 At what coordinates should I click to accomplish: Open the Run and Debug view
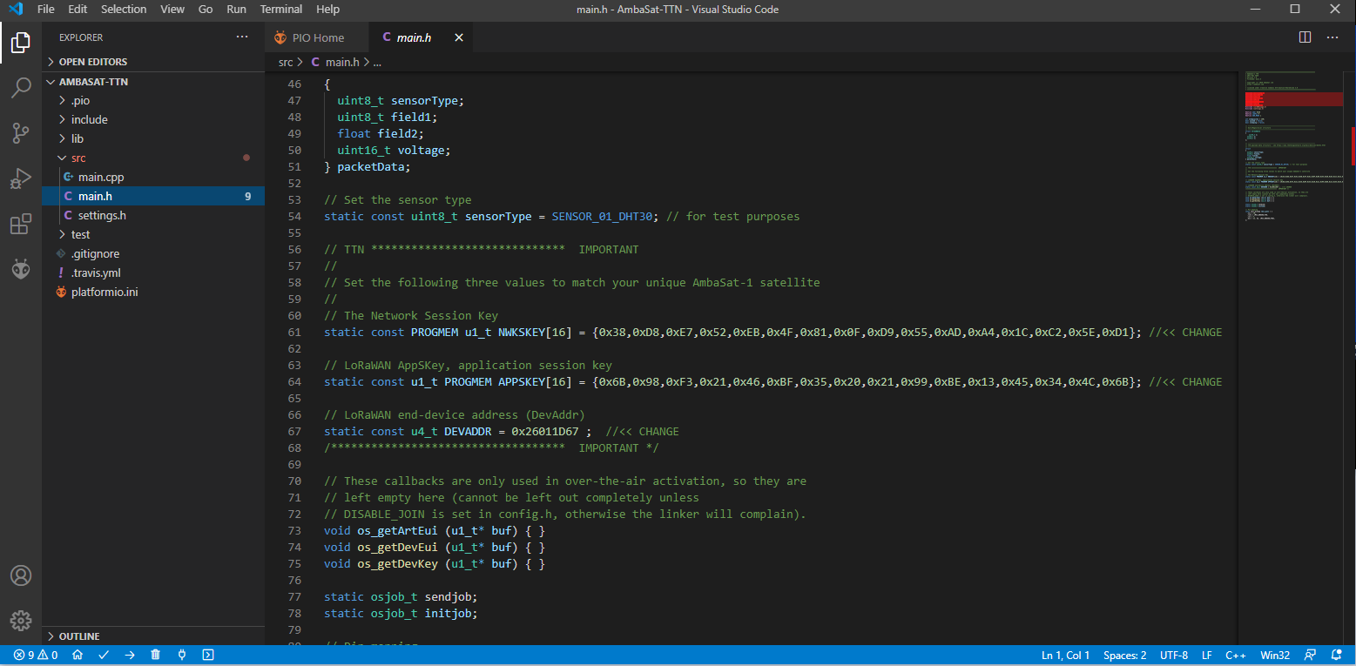pos(21,178)
